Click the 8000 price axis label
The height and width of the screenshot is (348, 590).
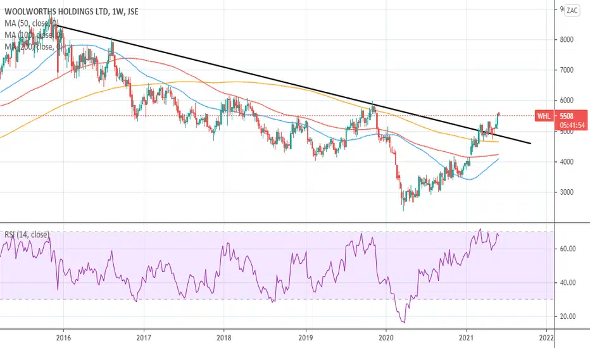(567, 39)
